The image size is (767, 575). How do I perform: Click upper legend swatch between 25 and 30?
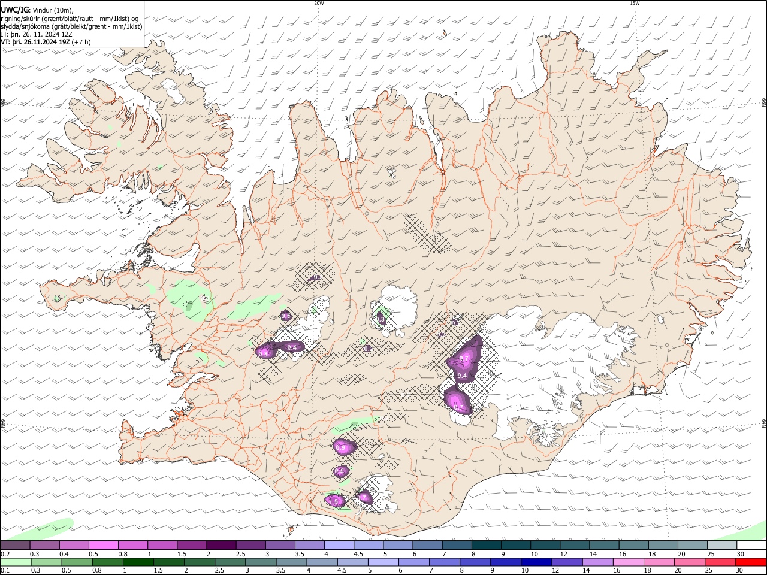(x=722, y=546)
